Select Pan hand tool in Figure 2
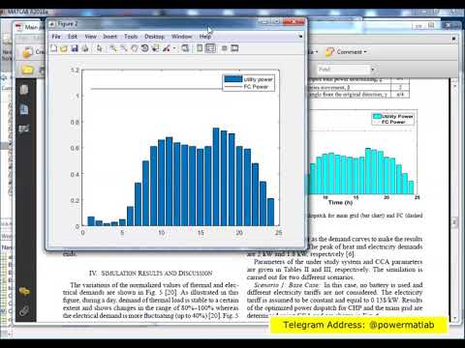 click(135, 48)
